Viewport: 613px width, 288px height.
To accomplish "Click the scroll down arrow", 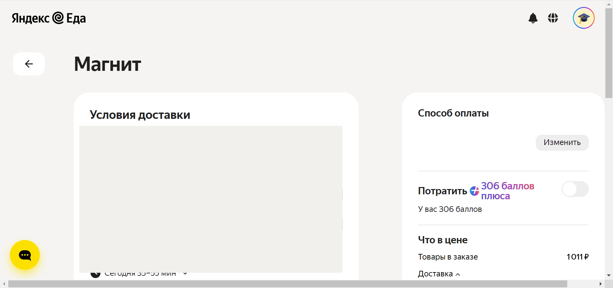I will pyautogui.click(x=609, y=275).
